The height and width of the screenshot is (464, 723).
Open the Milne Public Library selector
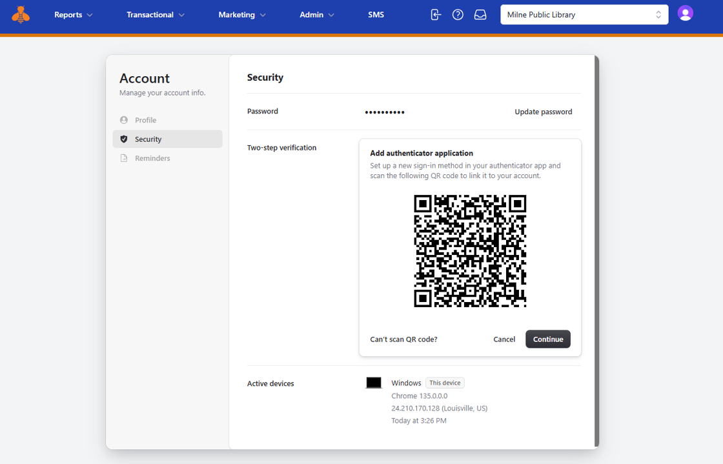click(584, 15)
